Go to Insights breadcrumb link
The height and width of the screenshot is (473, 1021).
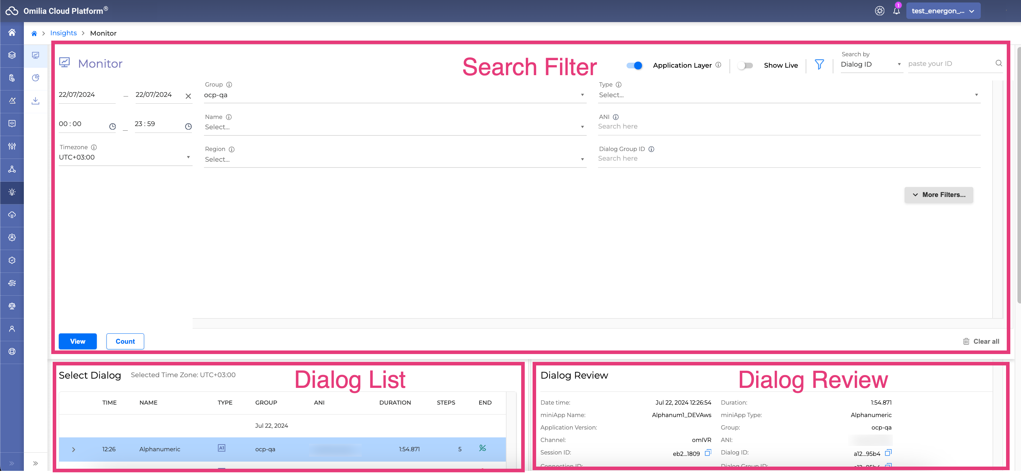(63, 33)
